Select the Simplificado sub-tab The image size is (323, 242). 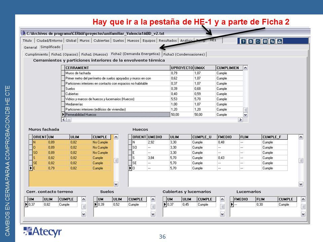click(x=50, y=47)
